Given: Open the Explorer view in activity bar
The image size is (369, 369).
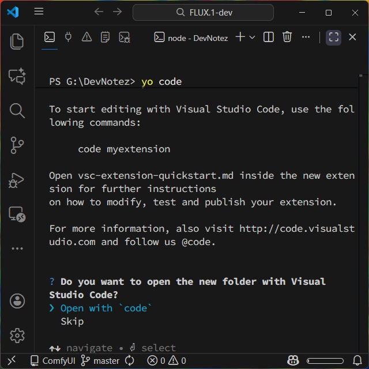Looking at the screenshot, I should tap(17, 41).
